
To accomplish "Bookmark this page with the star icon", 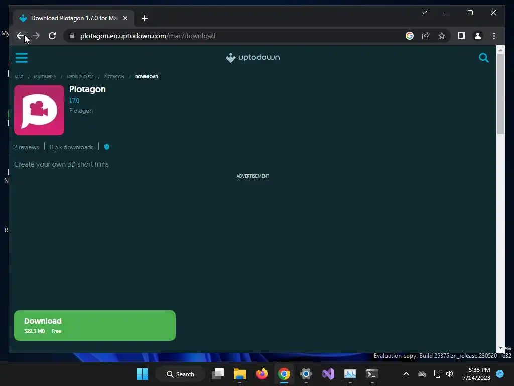I will click(x=442, y=36).
